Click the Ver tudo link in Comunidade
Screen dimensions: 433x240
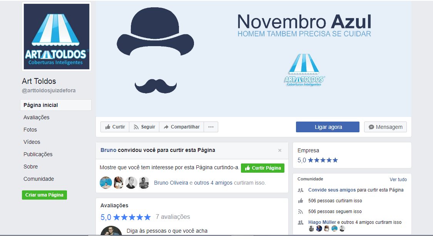(x=398, y=180)
